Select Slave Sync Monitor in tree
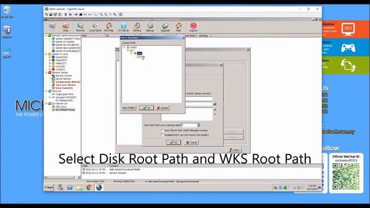 click(x=65, y=85)
